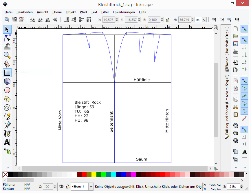The height and width of the screenshot is (193, 251).
Task: Toggle visibility of layer Ebene 1
Action: (61, 187)
